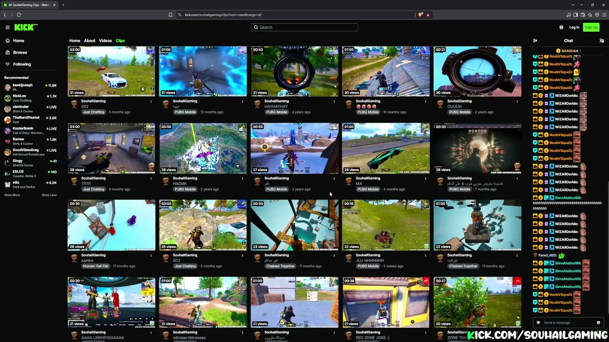This screenshot has height=342, width=609.
Task: Play the clip titled 002
Action: (x=111, y=71)
